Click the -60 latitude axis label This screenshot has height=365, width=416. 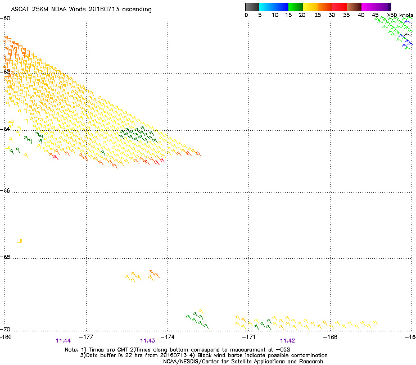[x=5, y=19]
